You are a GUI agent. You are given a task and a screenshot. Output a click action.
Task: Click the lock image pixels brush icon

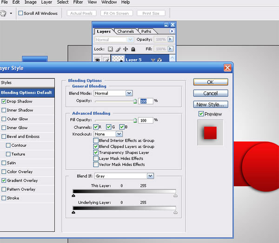tap(118, 49)
